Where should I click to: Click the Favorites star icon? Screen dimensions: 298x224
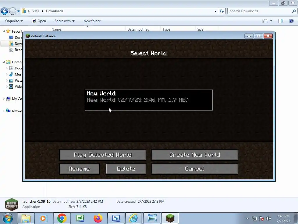(8, 31)
